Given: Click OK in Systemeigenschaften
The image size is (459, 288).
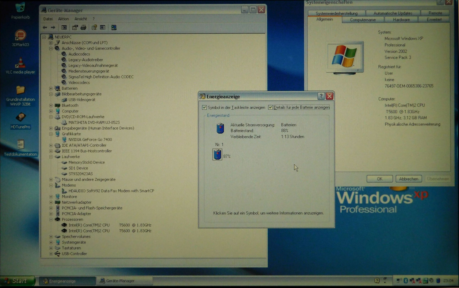Looking at the screenshot, I should coord(380,179).
